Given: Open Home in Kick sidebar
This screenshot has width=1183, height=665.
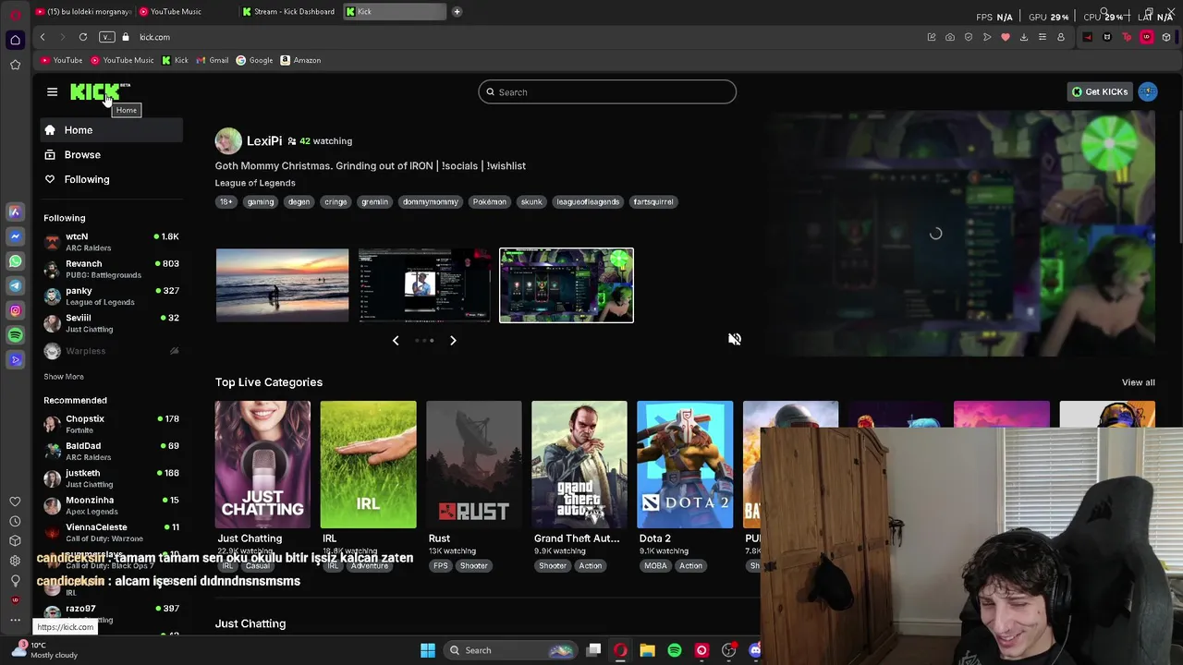Looking at the screenshot, I should pos(111,130).
